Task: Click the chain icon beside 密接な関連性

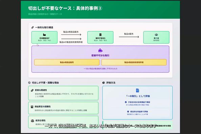Action: (32, 90)
